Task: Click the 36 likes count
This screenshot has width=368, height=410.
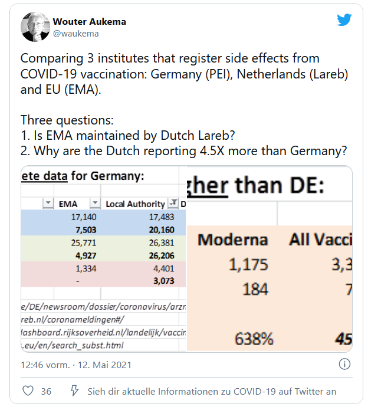Action: 46,392
